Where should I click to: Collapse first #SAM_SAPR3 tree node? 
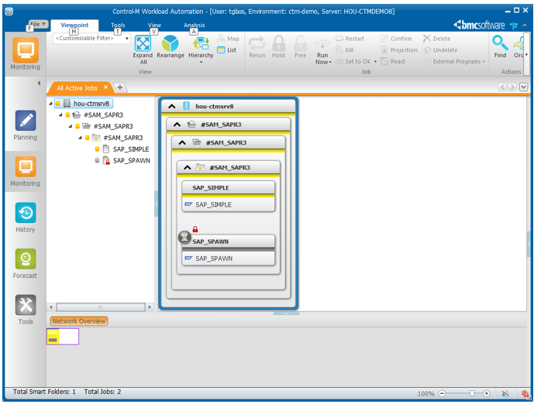pyautogui.click(x=60, y=115)
